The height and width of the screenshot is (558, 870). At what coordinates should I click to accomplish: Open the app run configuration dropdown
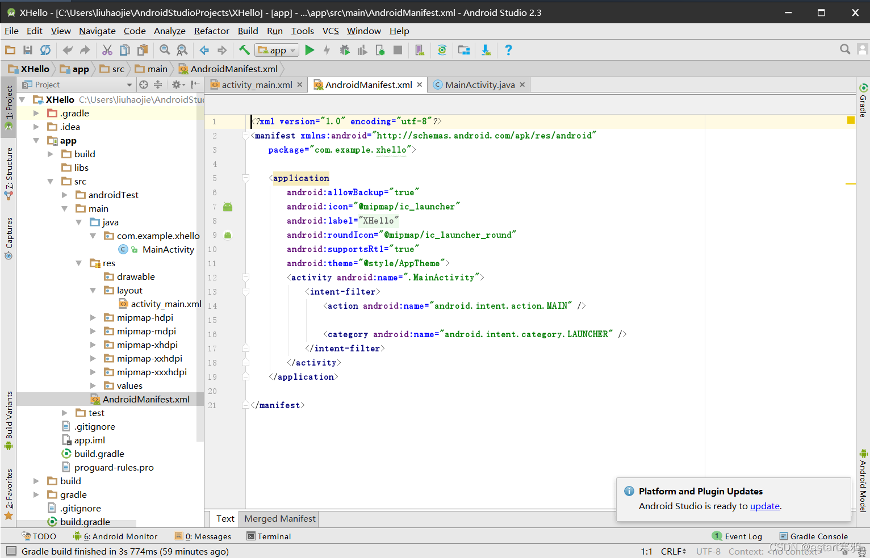click(277, 51)
